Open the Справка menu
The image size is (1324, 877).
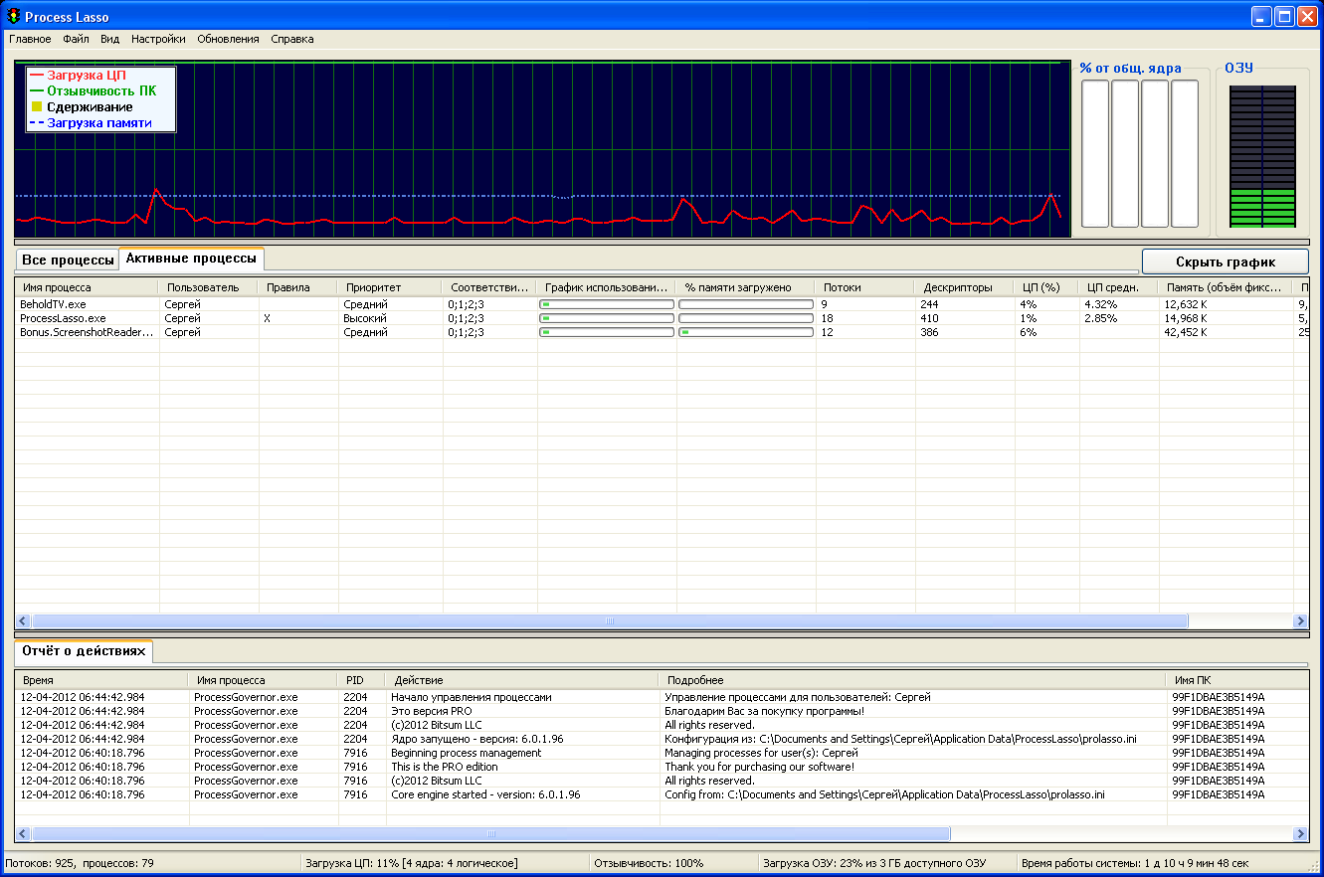click(291, 39)
